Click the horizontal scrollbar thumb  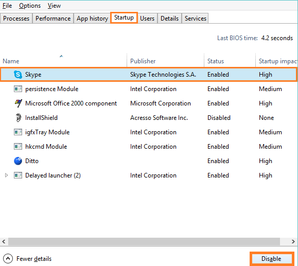tap(144, 241)
